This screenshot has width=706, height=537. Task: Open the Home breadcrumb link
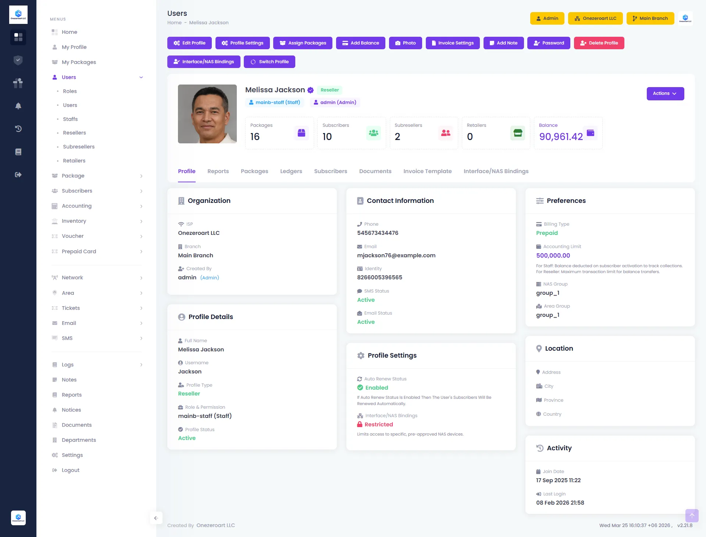click(x=174, y=22)
